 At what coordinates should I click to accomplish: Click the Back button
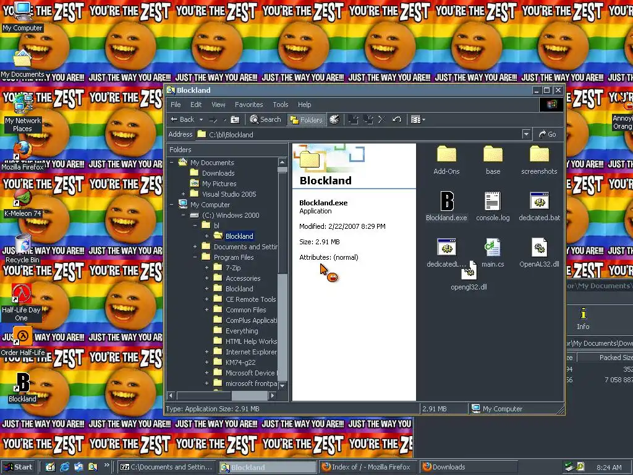coord(182,119)
